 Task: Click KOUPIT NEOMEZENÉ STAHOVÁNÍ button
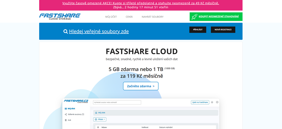pyautogui.click(x=216, y=17)
